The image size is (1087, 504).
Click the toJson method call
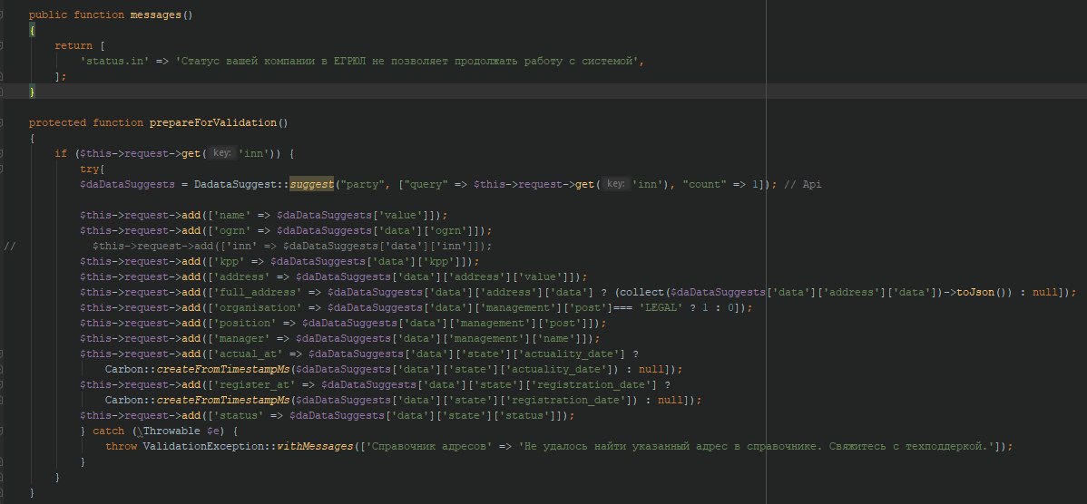pyautogui.click(x=976, y=293)
